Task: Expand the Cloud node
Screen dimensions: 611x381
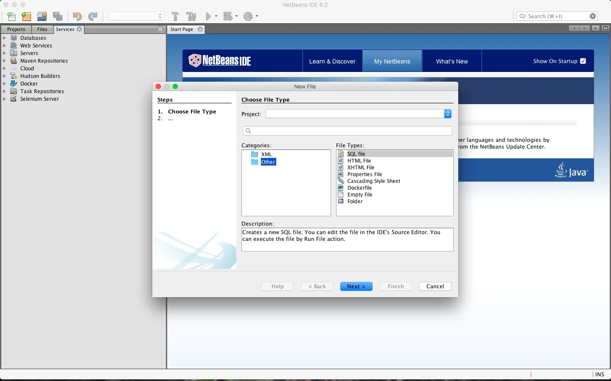Action: [x=5, y=69]
